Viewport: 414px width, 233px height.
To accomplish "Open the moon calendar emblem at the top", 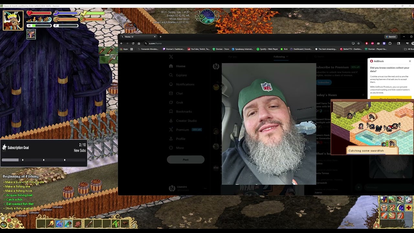I will pyautogui.click(x=207, y=16).
